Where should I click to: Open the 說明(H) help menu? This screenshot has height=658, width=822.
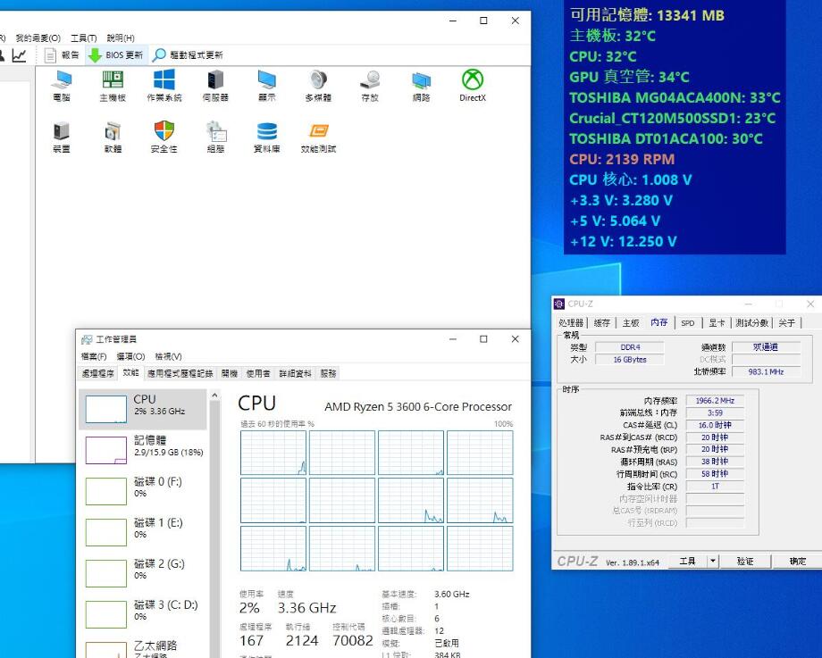click(121, 37)
